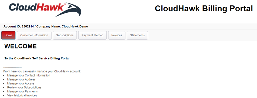Switch to the Subscriptions tab
The width and height of the screenshot is (257, 98).
65,35
